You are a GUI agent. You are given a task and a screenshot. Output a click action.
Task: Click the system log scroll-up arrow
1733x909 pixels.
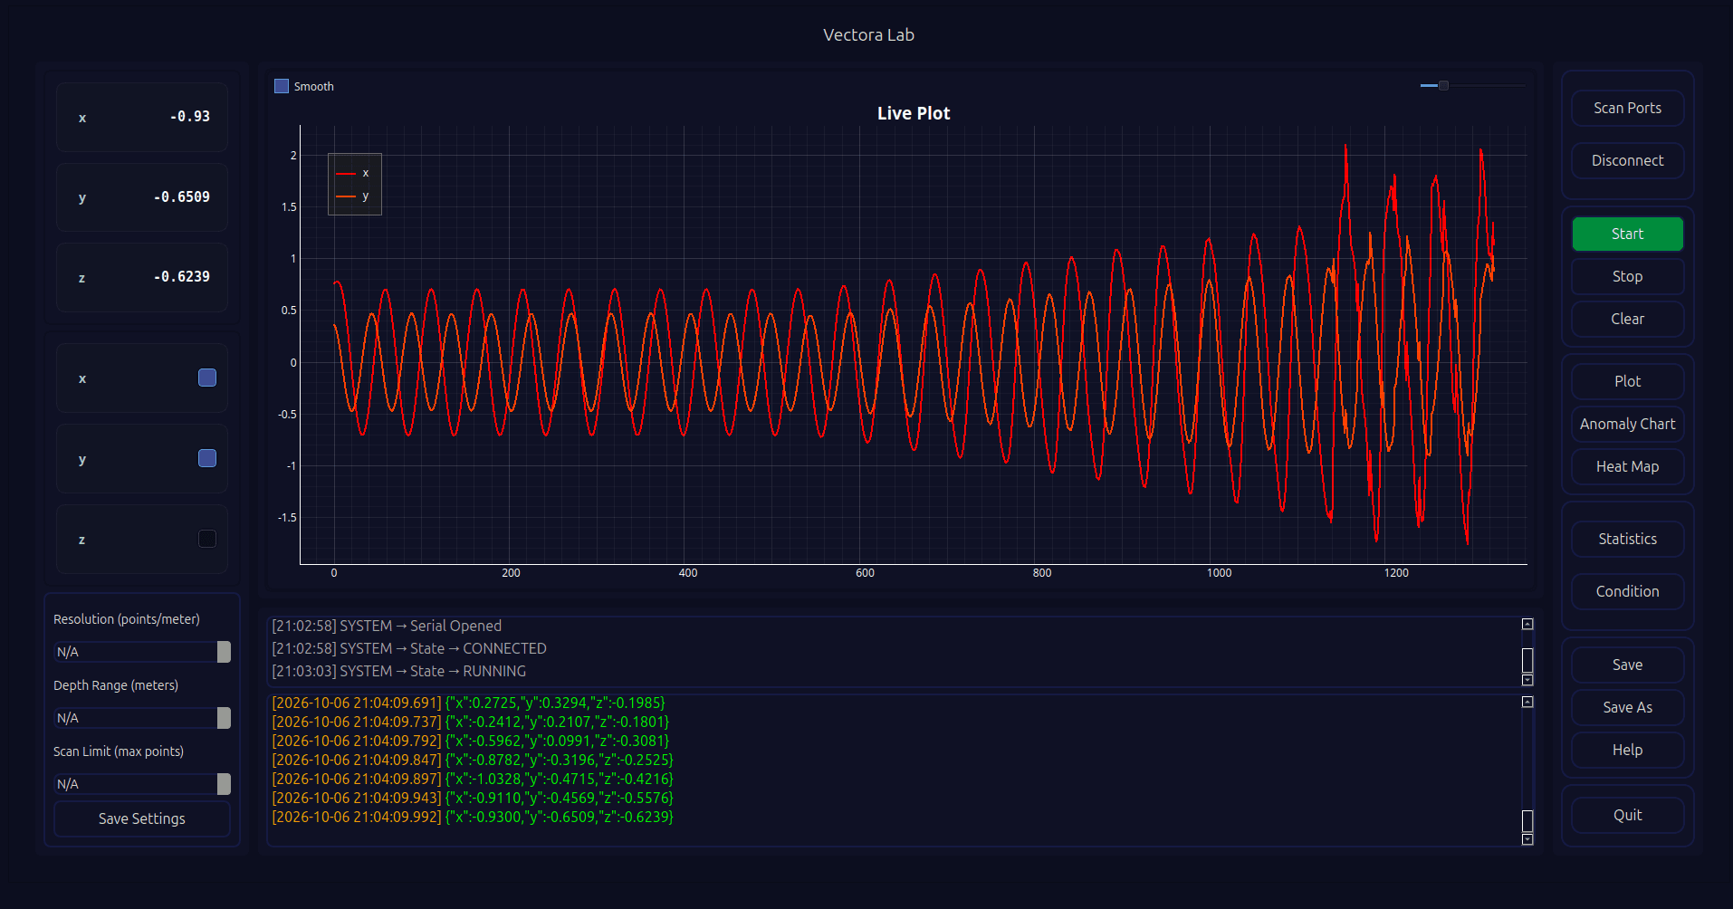tap(1527, 624)
